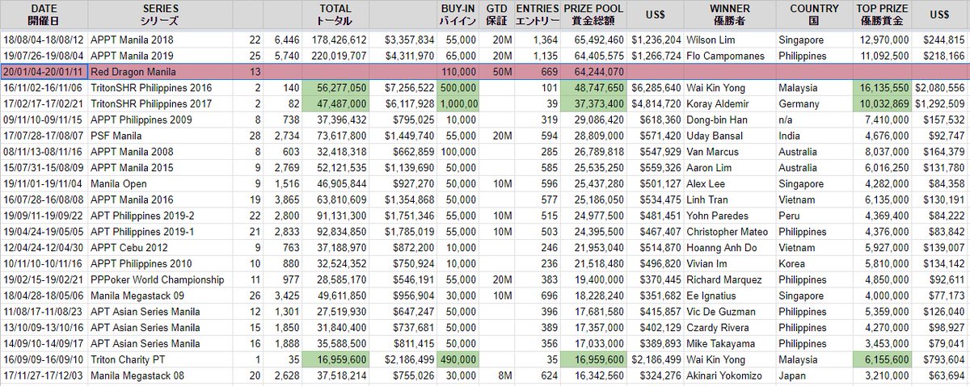Viewport: 970px width, 386px height.
Task: Select the green 1,000,00 buy-in cell
Action: point(456,103)
